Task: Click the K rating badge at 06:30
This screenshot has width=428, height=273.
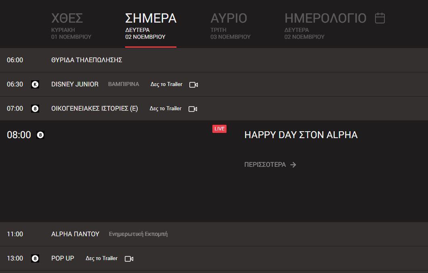Action: point(35,84)
